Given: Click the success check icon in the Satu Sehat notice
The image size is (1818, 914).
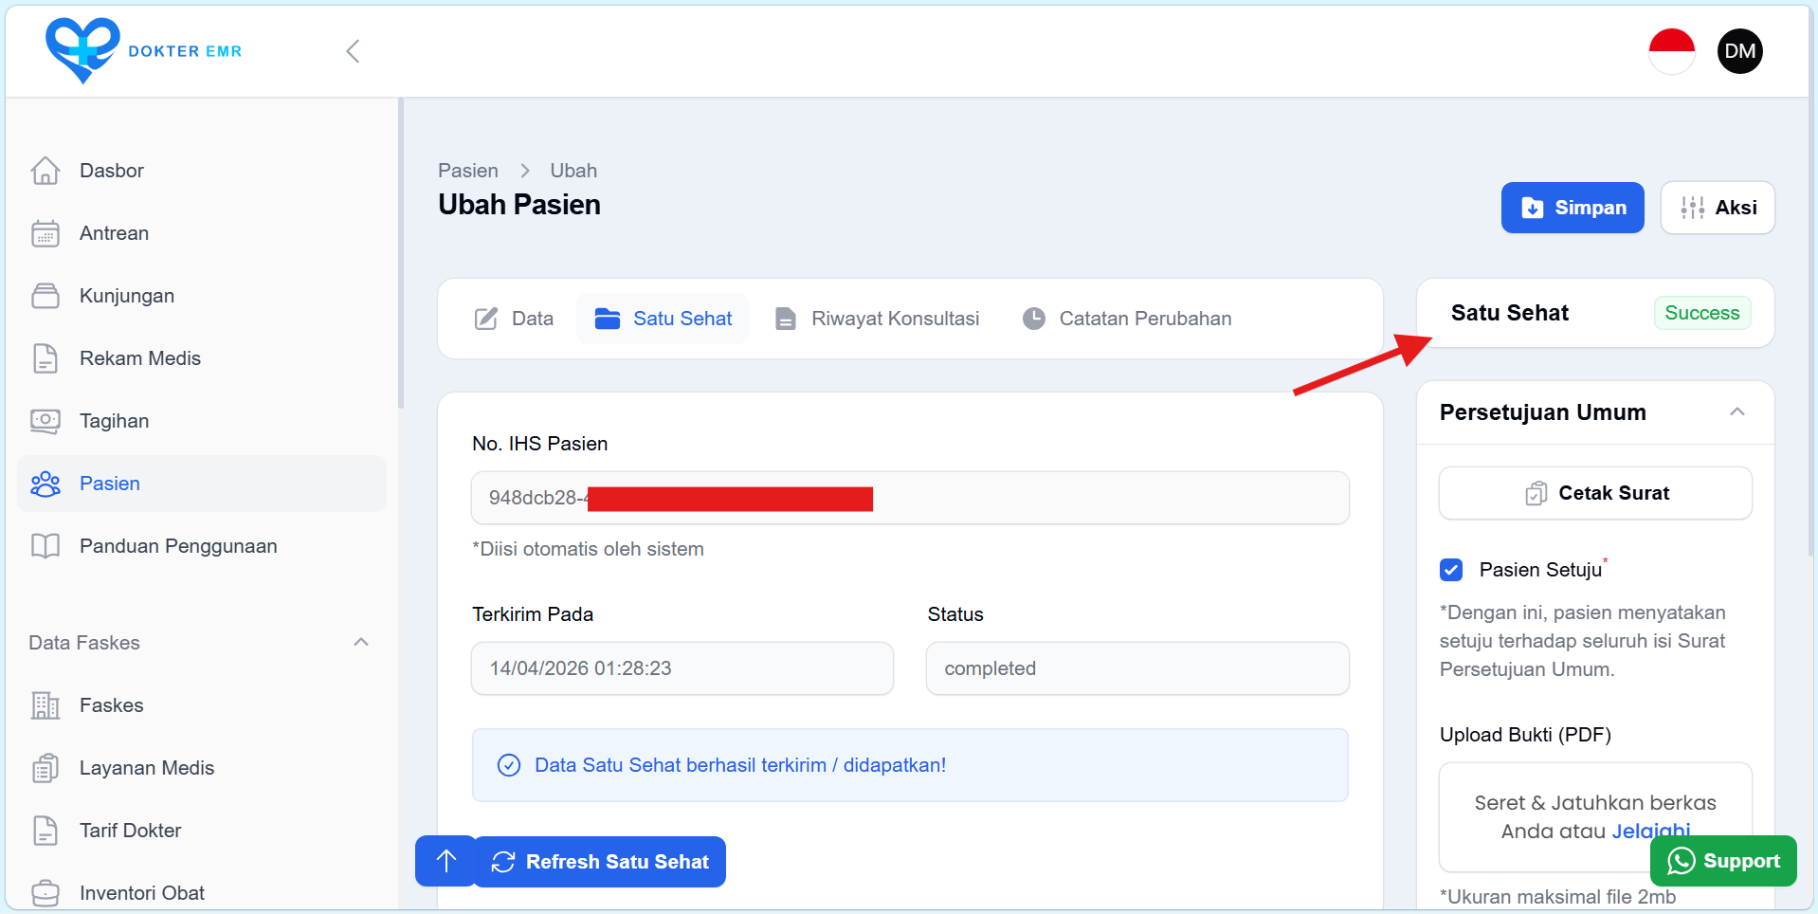Looking at the screenshot, I should pos(509,765).
